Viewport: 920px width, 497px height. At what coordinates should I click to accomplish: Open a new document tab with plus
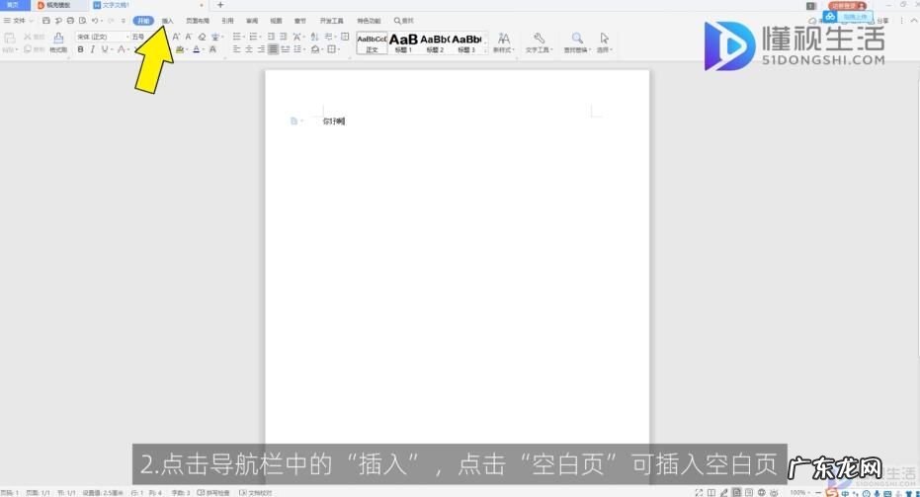(x=220, y=5)
